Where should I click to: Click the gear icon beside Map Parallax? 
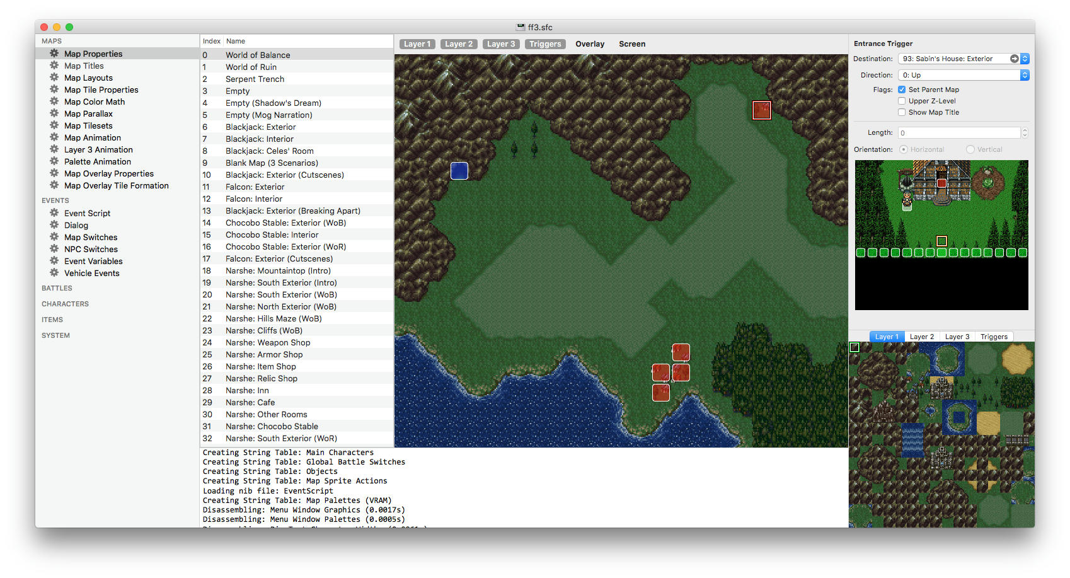pyautogui.click(x=54, y=113)
